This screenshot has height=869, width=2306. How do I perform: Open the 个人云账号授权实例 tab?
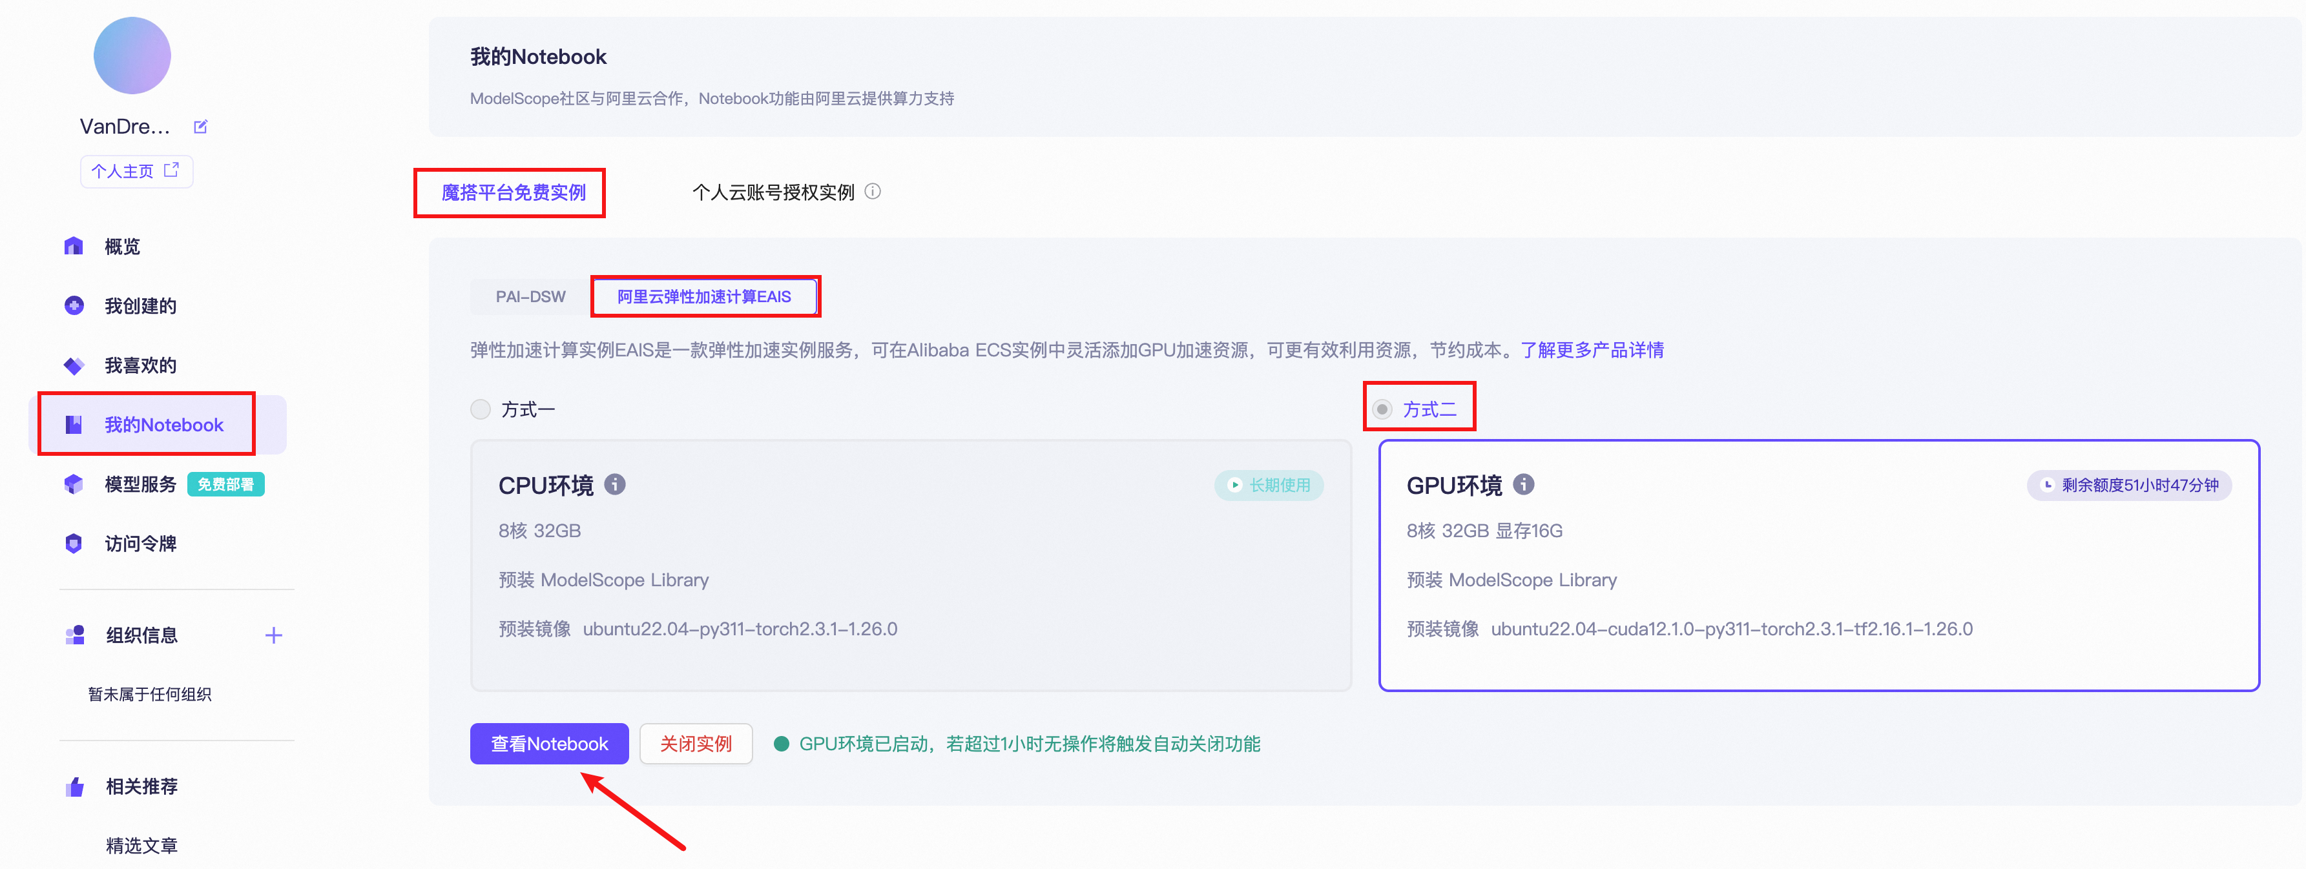773,192
